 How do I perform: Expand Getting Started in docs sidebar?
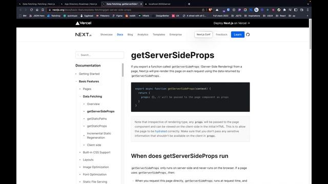[89, 74]
